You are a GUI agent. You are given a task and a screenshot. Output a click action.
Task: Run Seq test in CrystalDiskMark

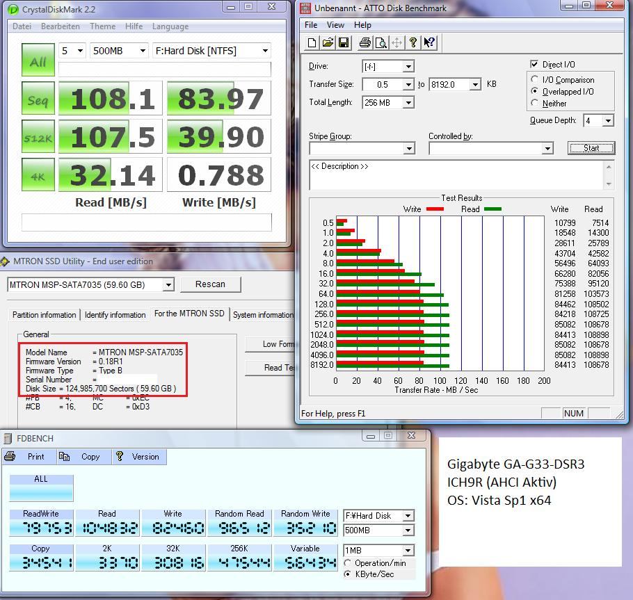pos(38,97)
